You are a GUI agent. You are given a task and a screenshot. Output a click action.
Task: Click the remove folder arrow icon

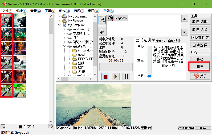point(102,31)
